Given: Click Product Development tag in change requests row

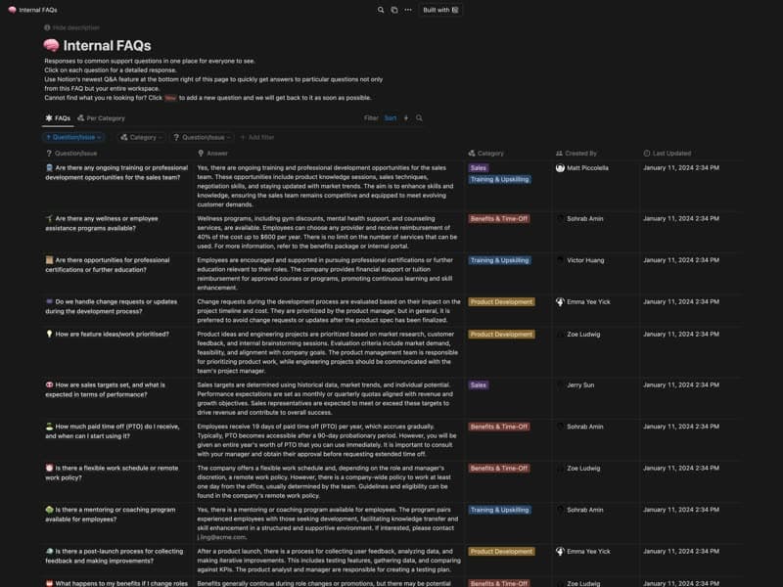Looking at the screenshot, I should [x=501, y=302].
